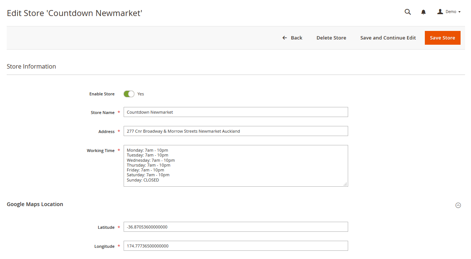Viewport: 471px width, 259px height.
Task: Click into the Address field
Action: 236,131
